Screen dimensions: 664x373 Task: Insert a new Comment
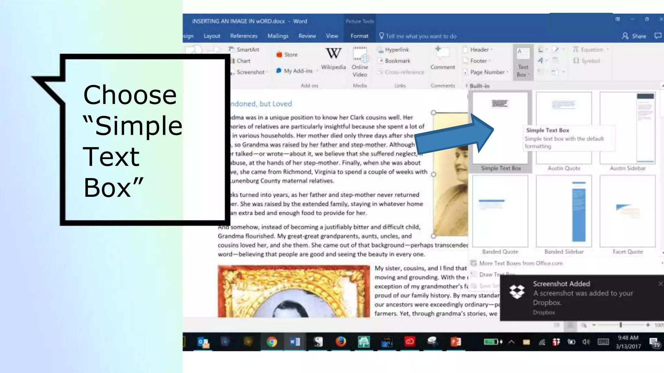(x=443, y=58)
